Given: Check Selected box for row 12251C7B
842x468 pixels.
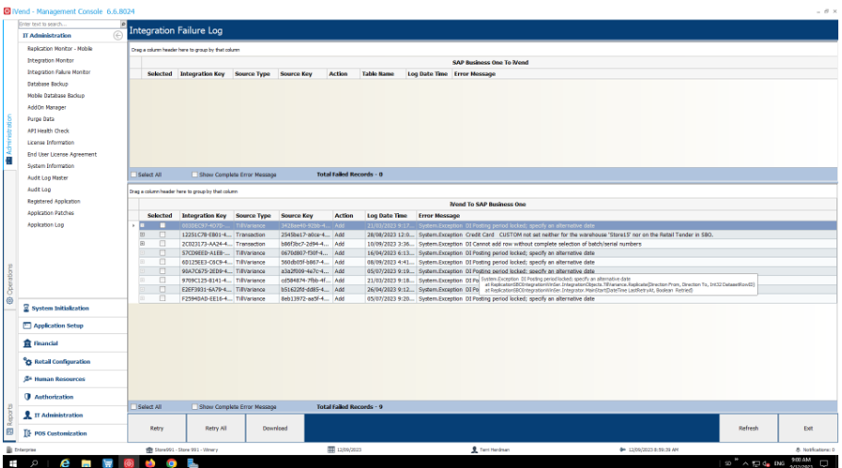Looking at the screenshot, I should pos(162,234).
